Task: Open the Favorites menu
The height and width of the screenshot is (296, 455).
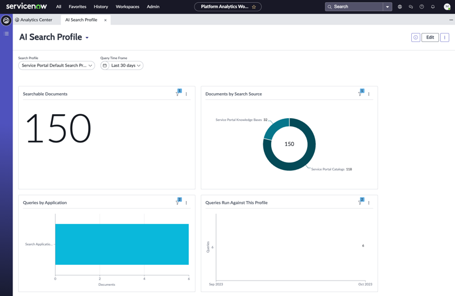Action: tap(77, 7)
